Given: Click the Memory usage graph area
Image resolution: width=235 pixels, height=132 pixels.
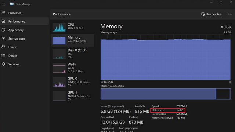Looking at the screenshot, I should pos(166,57).
